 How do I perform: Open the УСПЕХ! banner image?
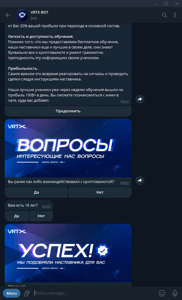[x=68, y=253]
